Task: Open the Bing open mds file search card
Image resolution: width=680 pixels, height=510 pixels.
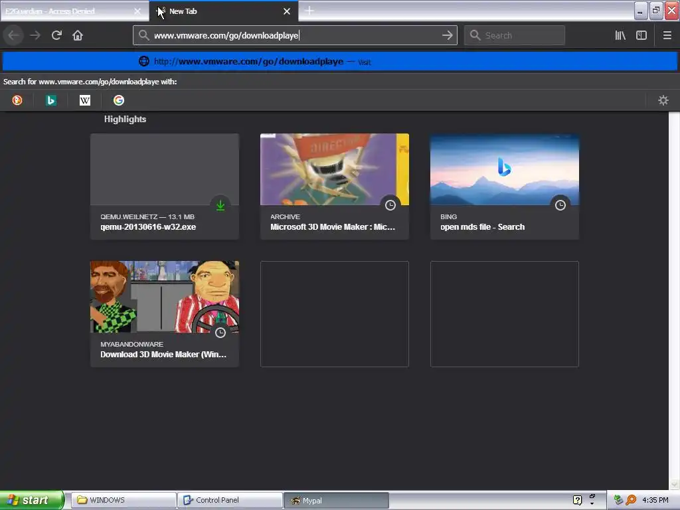Action: 505,186
